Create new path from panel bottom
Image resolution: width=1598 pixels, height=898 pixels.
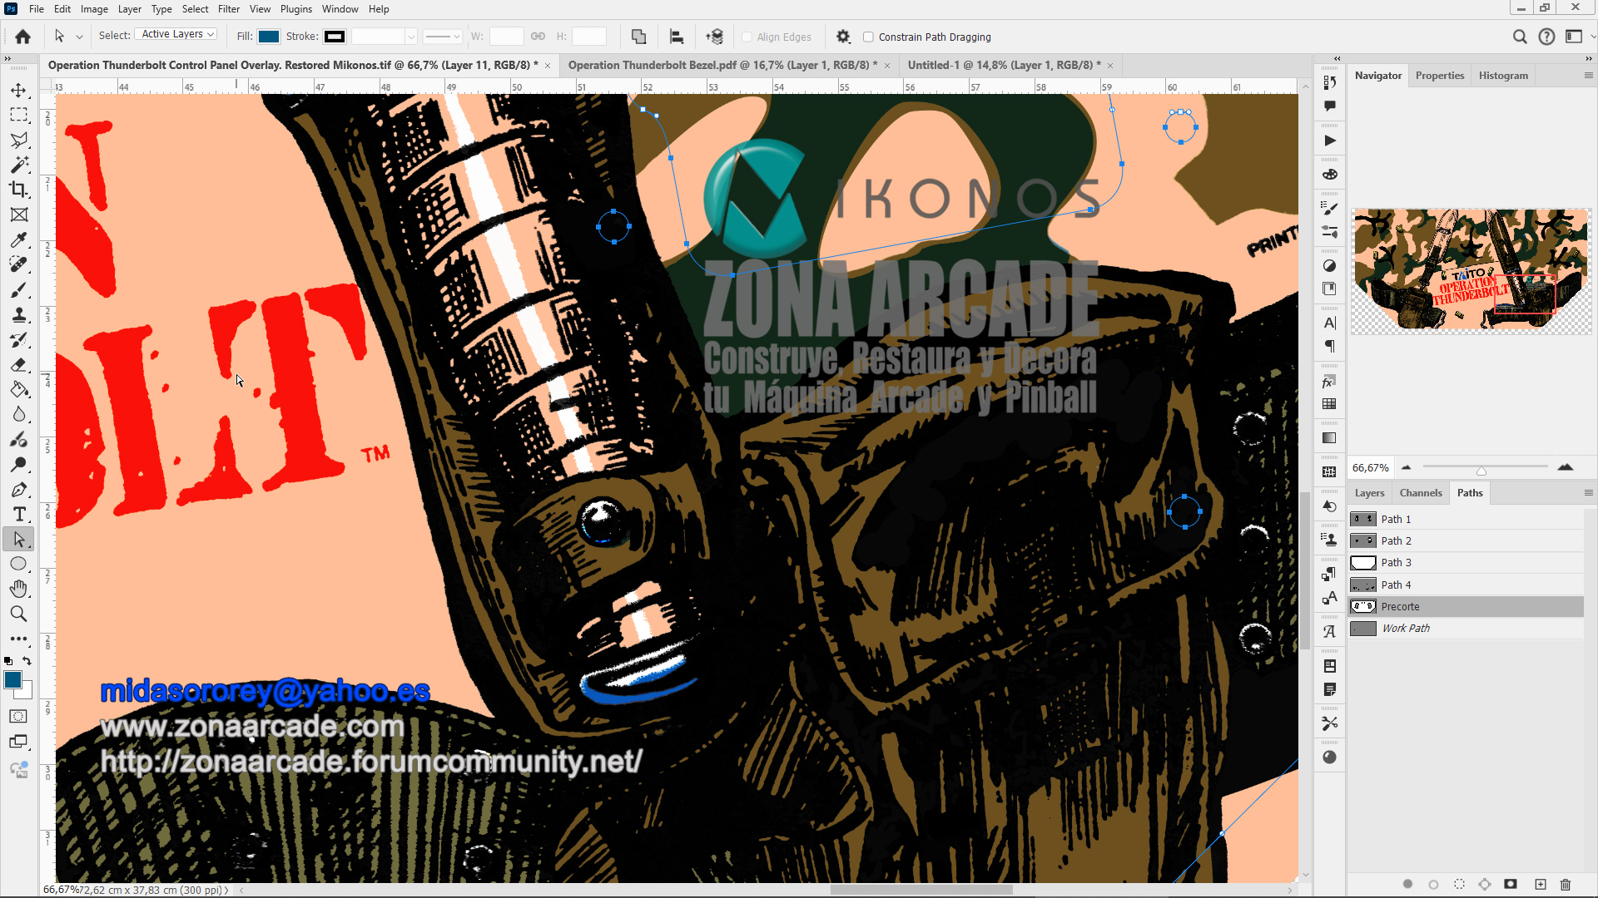click(1540, 884)
